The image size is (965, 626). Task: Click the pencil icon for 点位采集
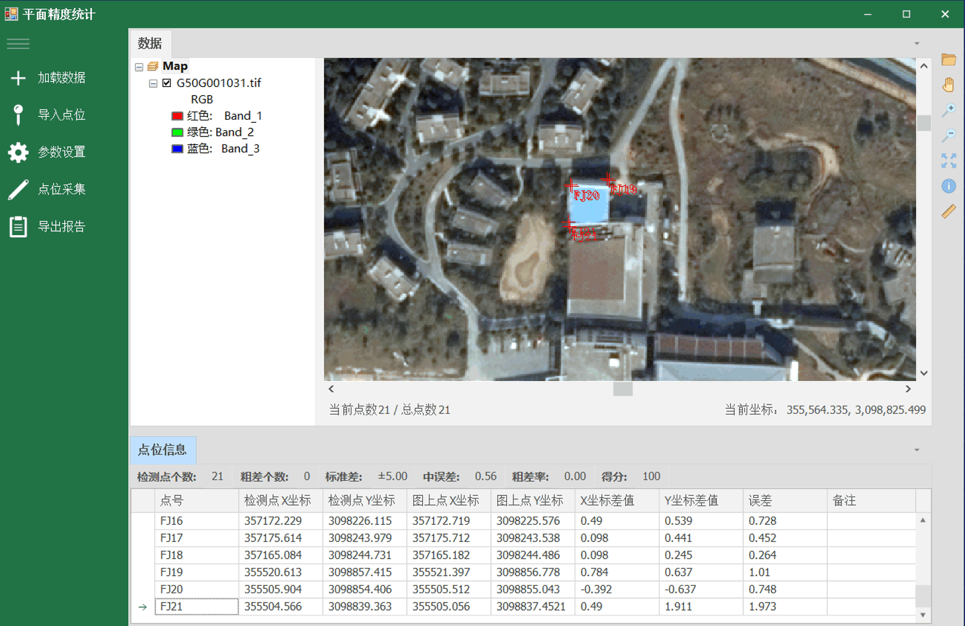(x=18, y=190)
